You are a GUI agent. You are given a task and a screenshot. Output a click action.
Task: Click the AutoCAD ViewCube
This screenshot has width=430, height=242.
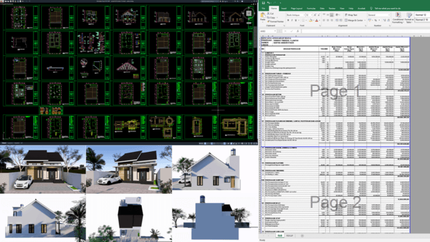click(x=249, y=13)
